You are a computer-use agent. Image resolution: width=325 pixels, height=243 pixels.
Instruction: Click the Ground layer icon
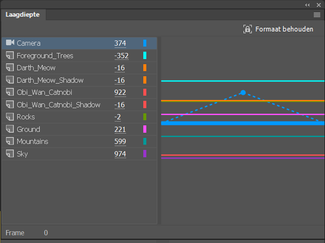tap(10, 129)
